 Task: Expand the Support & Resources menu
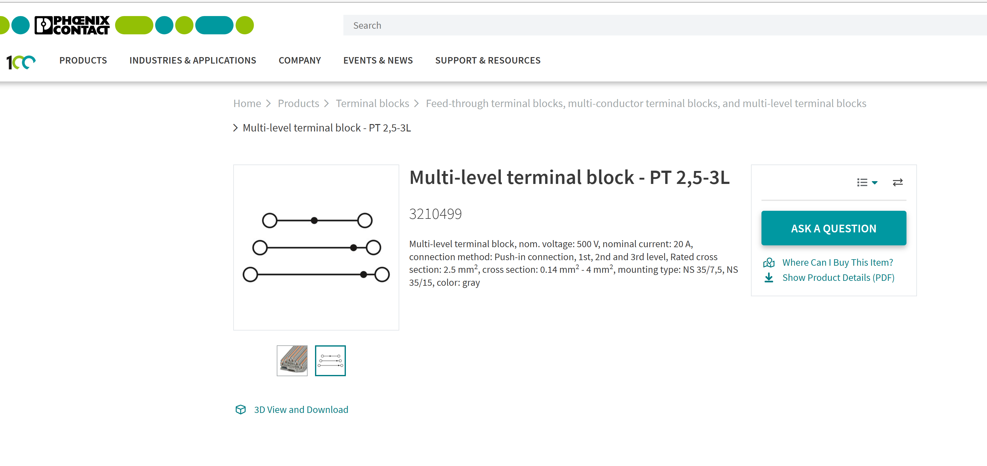click(x=488, y=60)
